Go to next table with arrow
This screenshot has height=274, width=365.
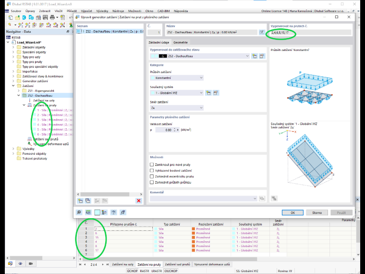click(x=103, y=264)
